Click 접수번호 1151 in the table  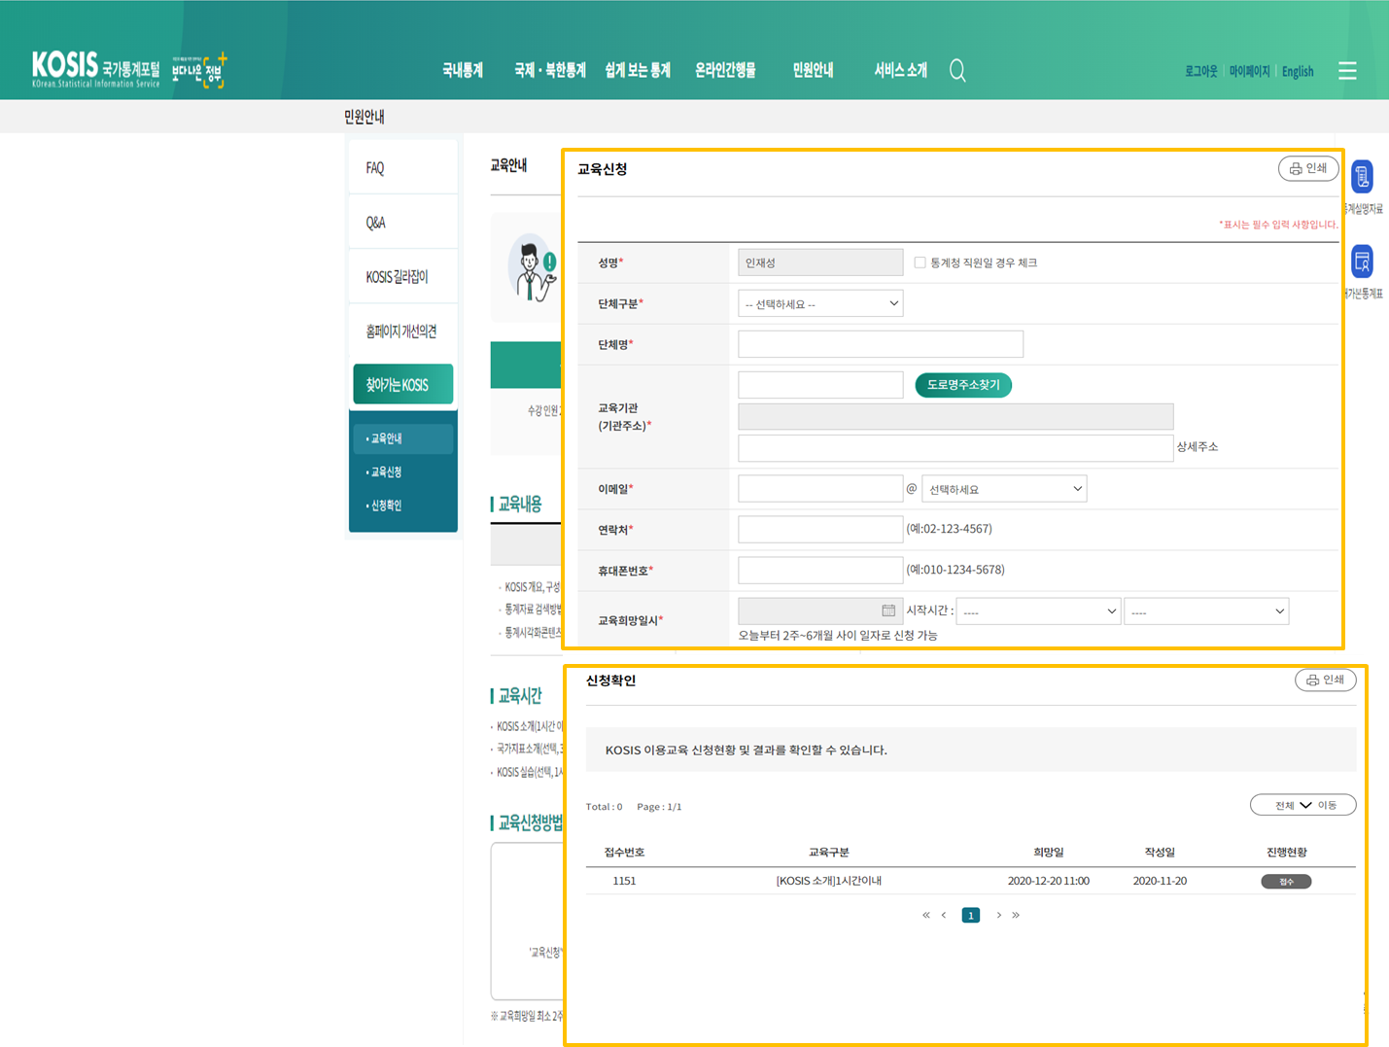tap(624, 881)
